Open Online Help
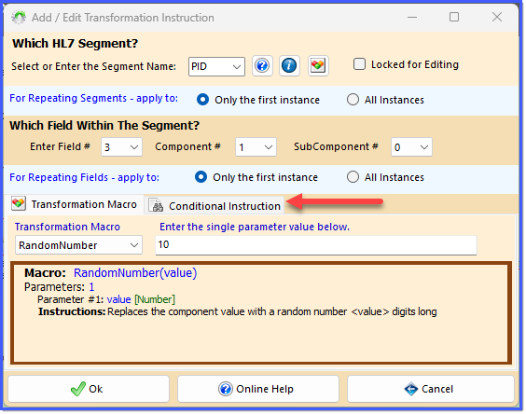Viewport: 526px width, 414px height. [x=258, y=389]
